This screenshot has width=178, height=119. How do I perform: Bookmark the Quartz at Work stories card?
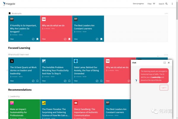37,81
